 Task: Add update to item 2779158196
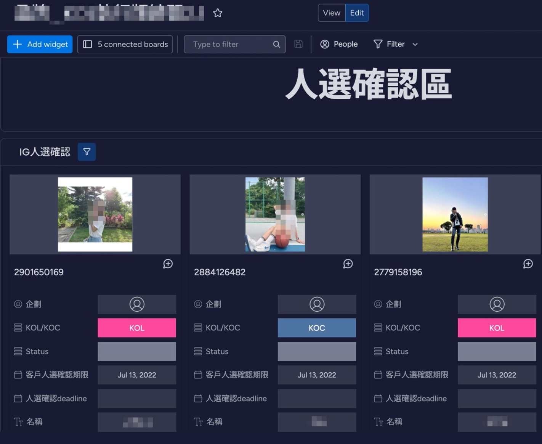click(528, 264)
